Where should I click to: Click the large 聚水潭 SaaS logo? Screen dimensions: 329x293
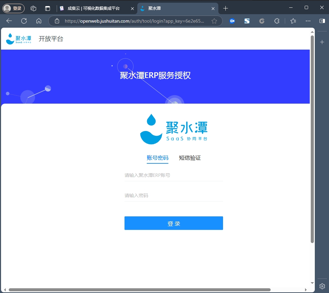click(174, 129)
